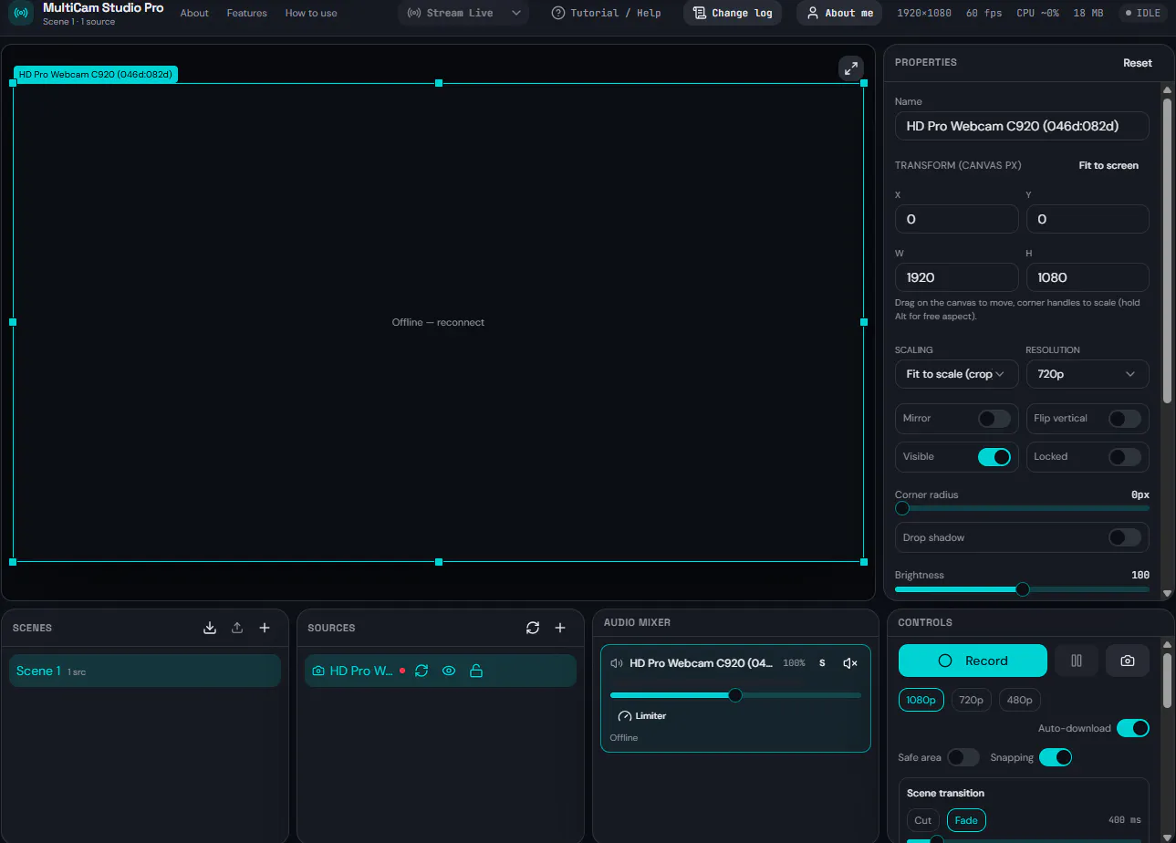The image size is (1176, 843).
Task: Solo the webcam audio with S button
Action: click(822, 663)
